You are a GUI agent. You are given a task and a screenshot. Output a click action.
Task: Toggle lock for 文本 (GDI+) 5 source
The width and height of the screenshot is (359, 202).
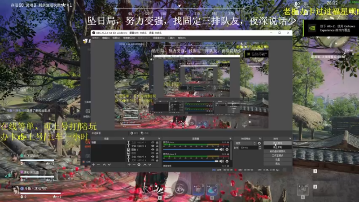click(157, 157)
